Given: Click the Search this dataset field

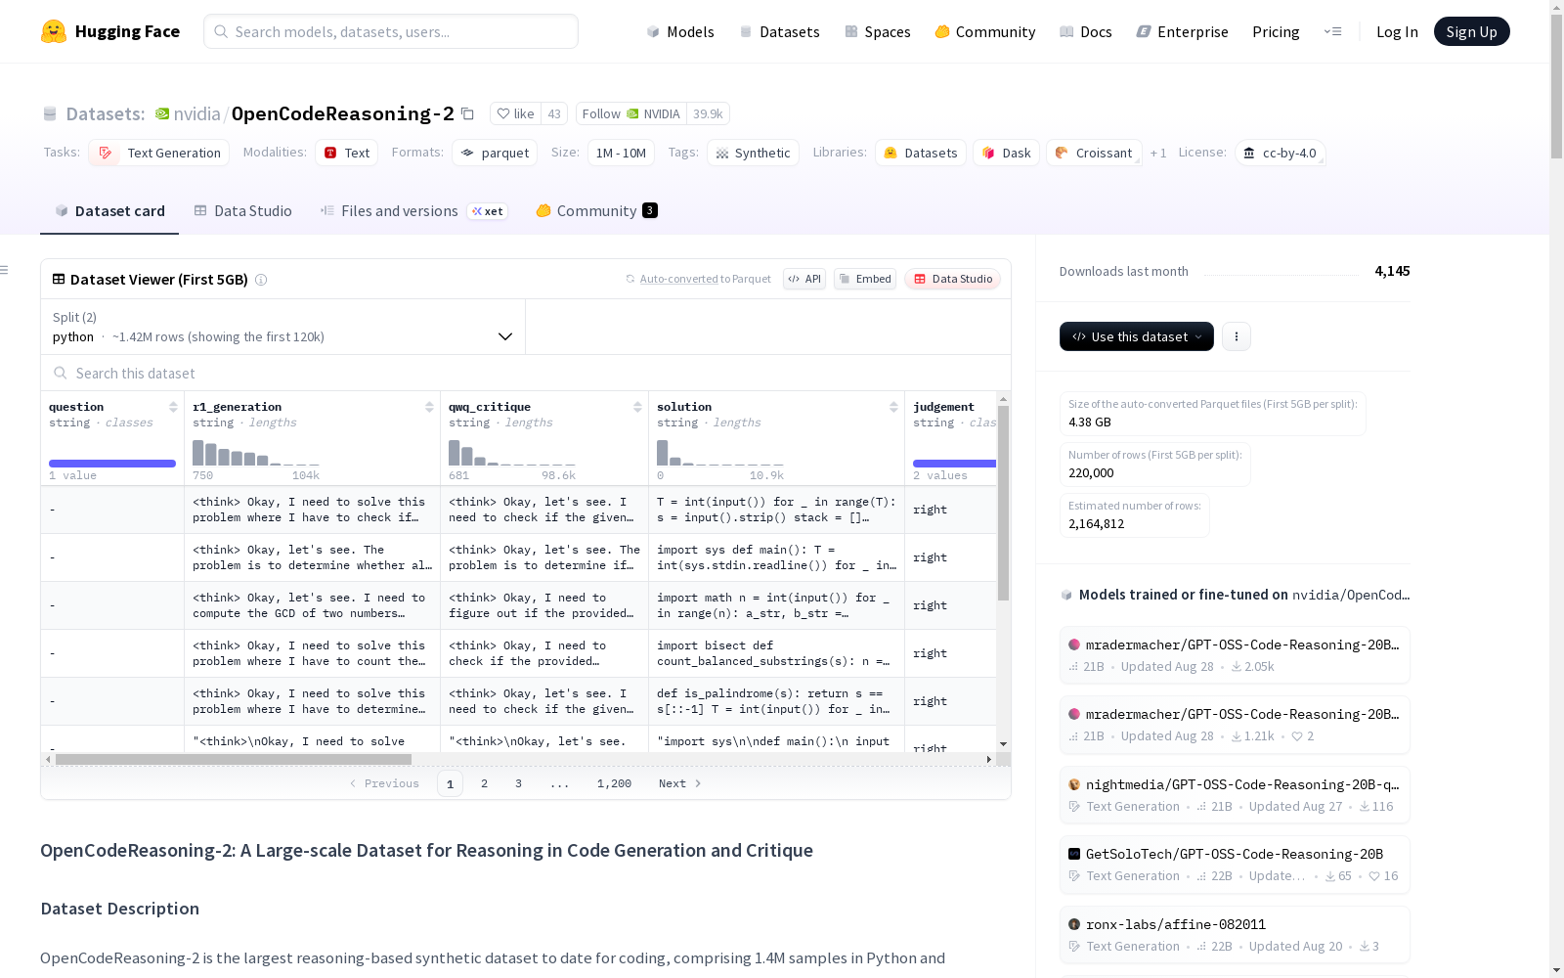Looking at the screenshot, I should pos(526,373).
